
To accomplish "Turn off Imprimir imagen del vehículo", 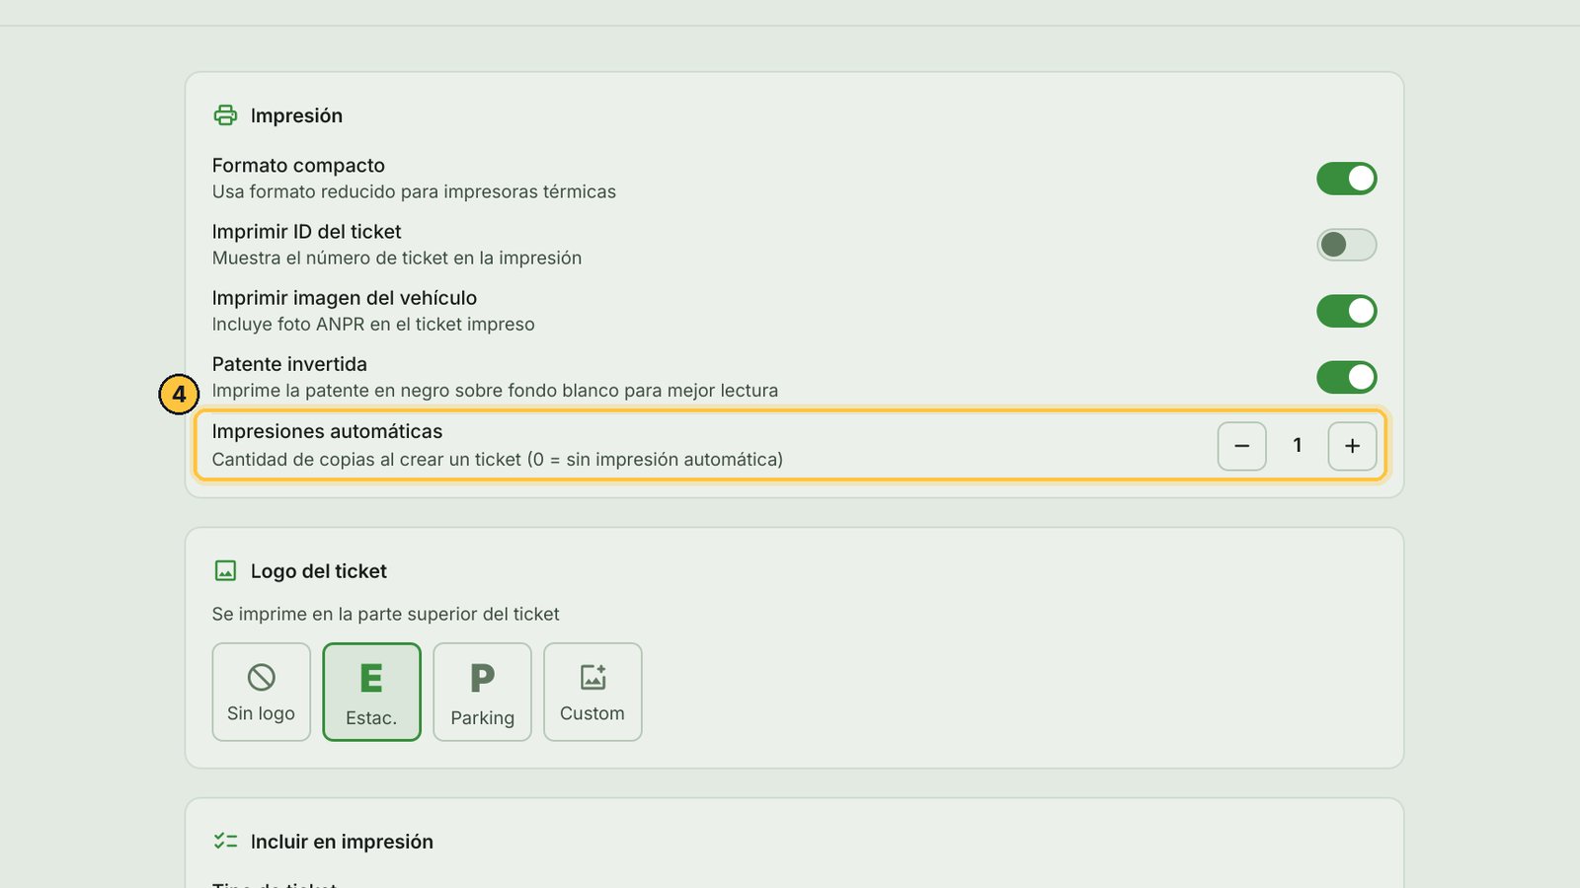I will click(x=1346, y=311).
